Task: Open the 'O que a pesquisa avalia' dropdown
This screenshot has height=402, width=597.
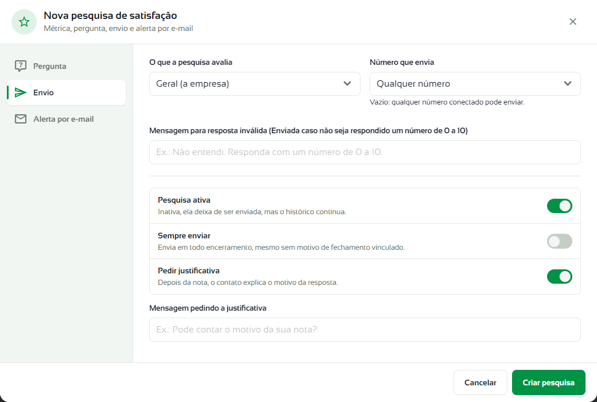Action: click(x=255, y=84)
